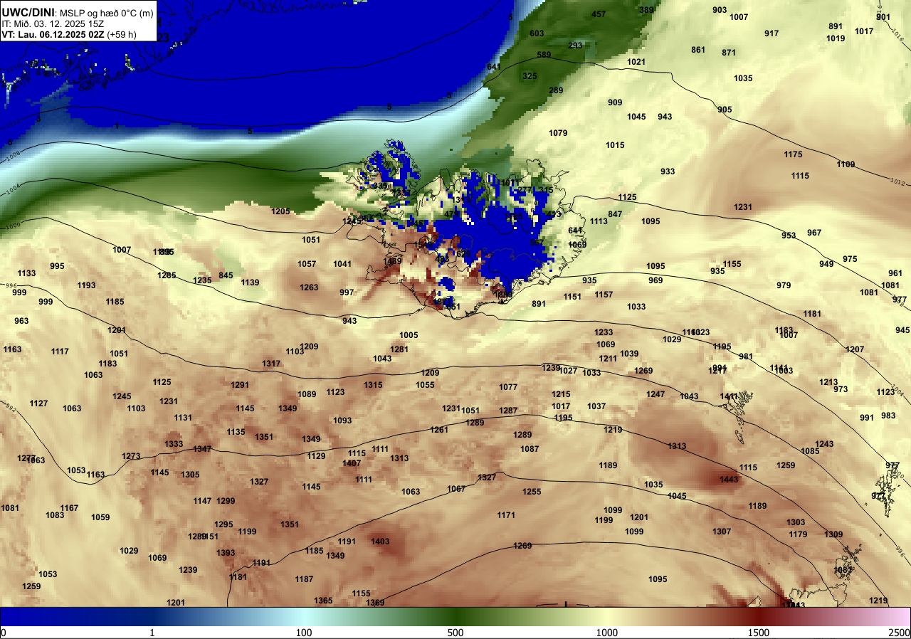
Task: Click the 1263 map value
Action: click(309, 287)
